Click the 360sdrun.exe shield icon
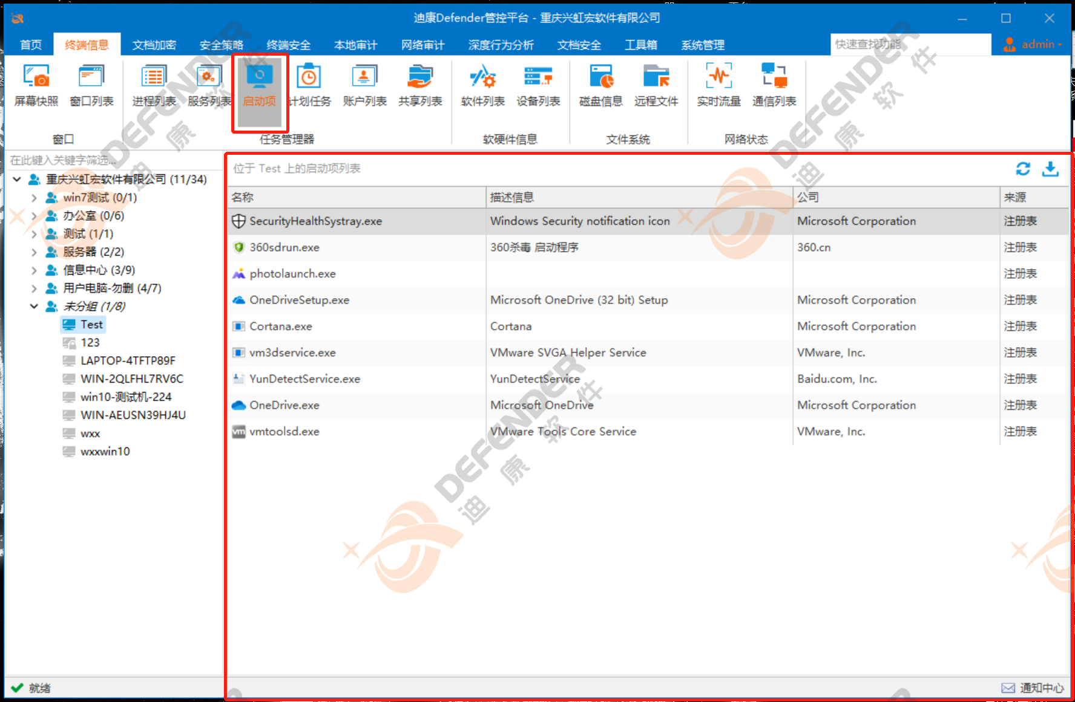This screenshot has height=702, width=1075. click(x=238, y=247)
